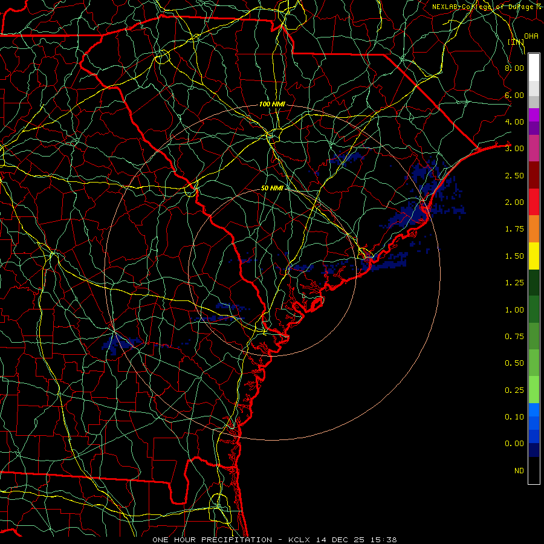Click the 1.25 legend value
Viewport: 544px width, 544px height.
pyautogui.click(x=514, y=283)
